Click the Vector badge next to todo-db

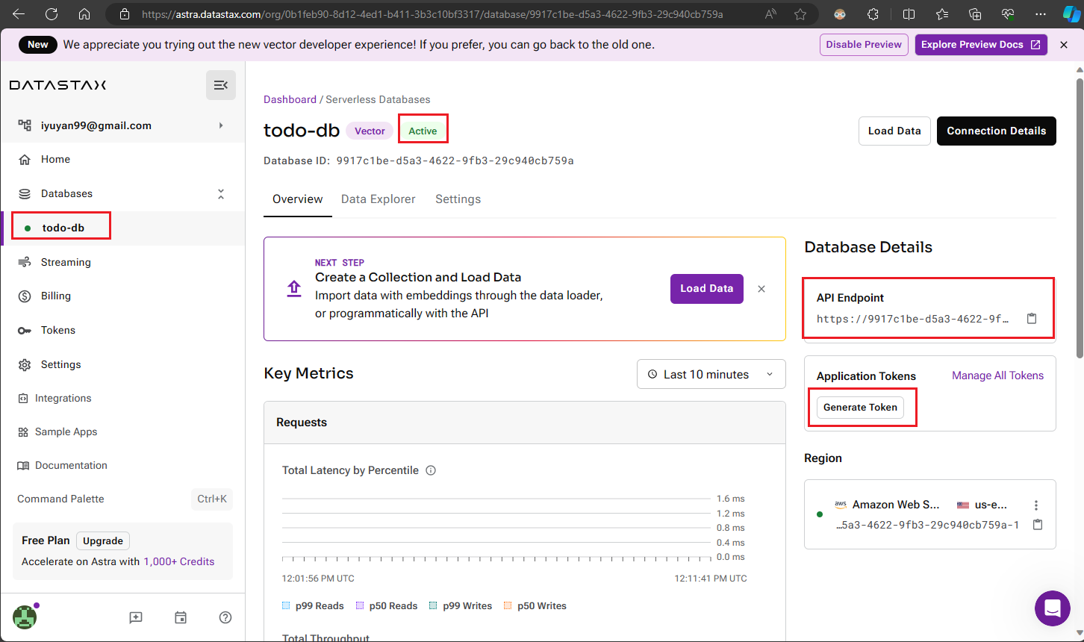pos(370,131)
